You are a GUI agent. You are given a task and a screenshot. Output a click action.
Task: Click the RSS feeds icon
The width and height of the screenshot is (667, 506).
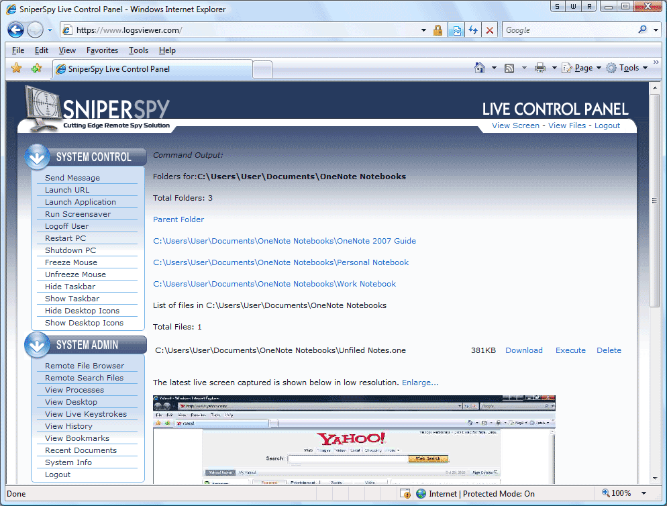point(509,68)
